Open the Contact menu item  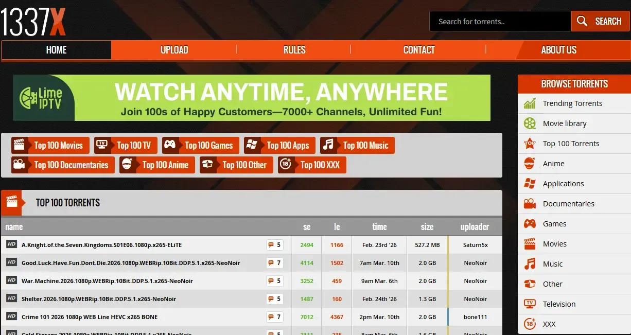418,50
